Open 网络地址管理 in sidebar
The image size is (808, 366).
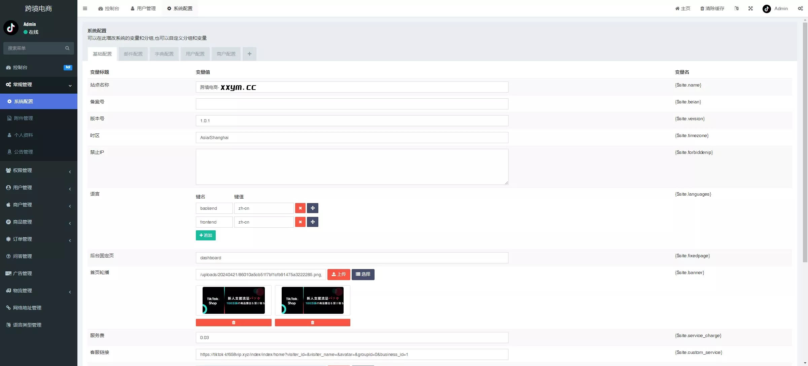pos(39,308)
